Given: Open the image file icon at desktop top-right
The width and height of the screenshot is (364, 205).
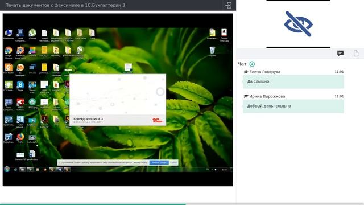Looking at the screenshot, I should click(x=224, y=35).
